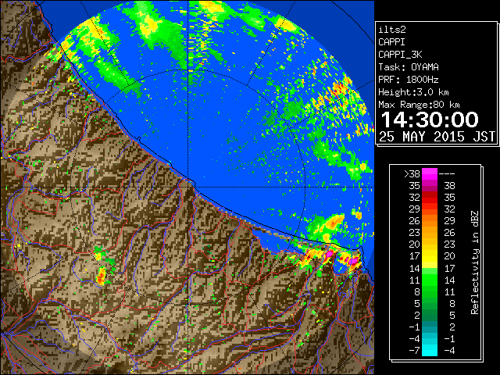Click the 'ilts2' label in info box
The image size is (500, 375).
click(392, 30)
